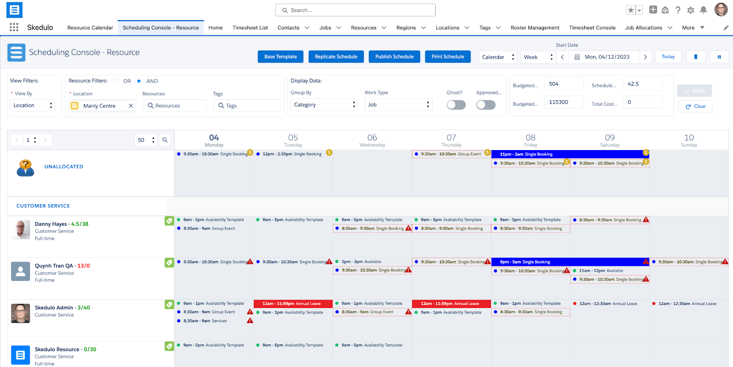
Task: Go to next week arrow
Action: pyautogui.click(x=645, y=57)
